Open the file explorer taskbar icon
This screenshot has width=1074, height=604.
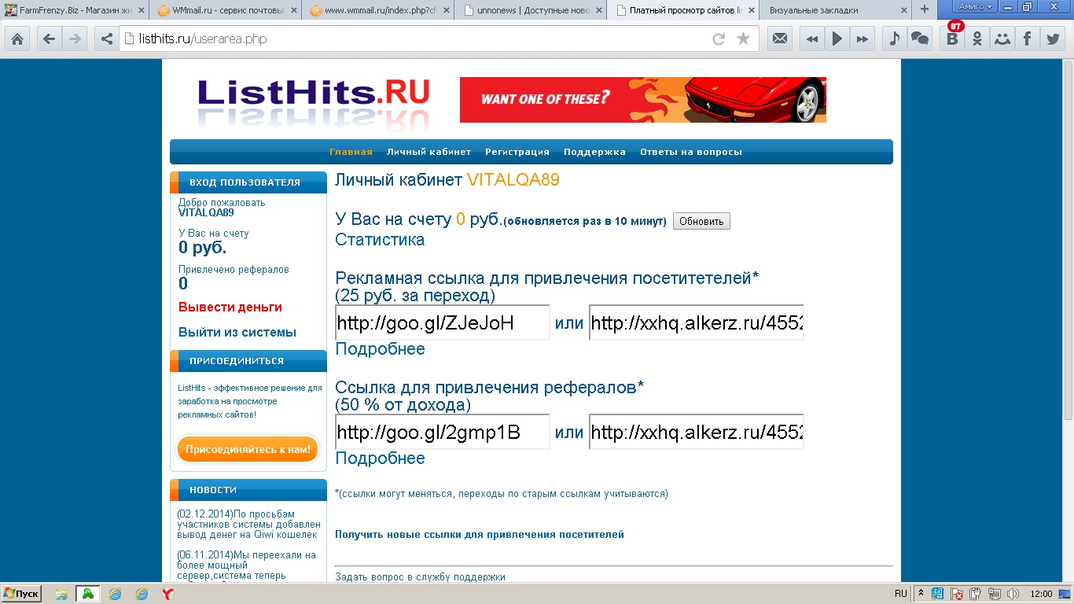tap(61, 594)
